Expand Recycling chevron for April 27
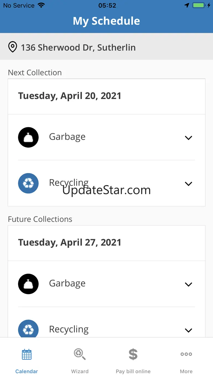The height and width of the screenshot is (378, 213). 188,330
